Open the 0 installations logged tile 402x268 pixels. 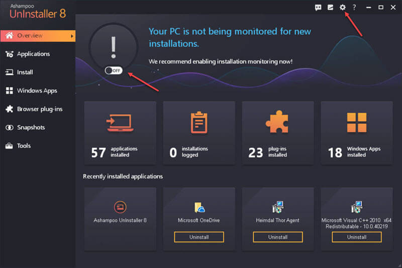tap(199, 133)
